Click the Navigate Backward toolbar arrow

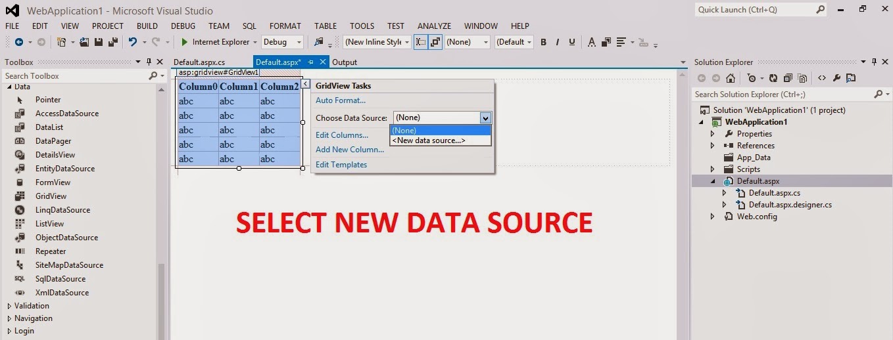[18, 42]
